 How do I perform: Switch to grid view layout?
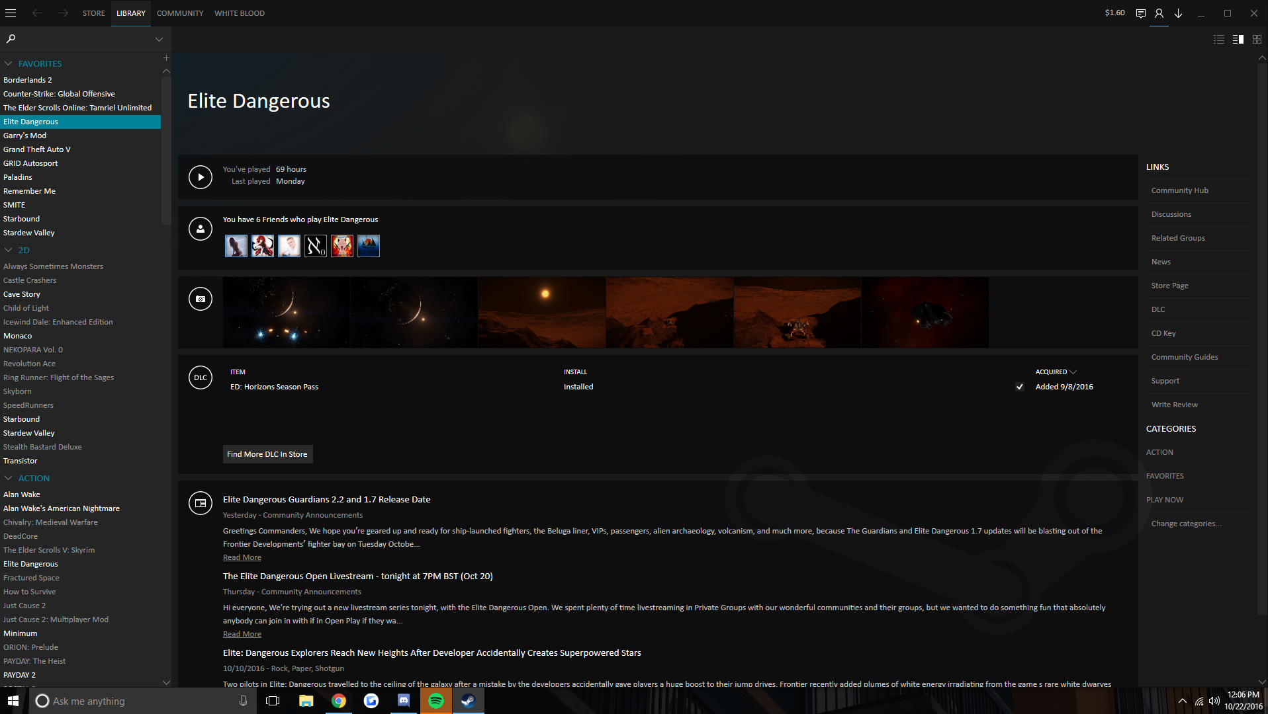1257,40
